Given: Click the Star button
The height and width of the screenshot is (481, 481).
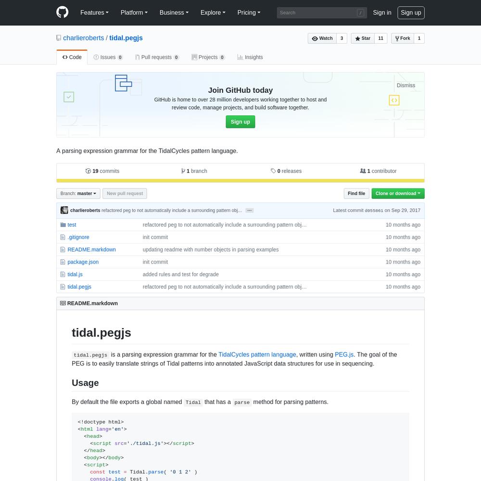Looking at the screenshot, I should 363,38.
